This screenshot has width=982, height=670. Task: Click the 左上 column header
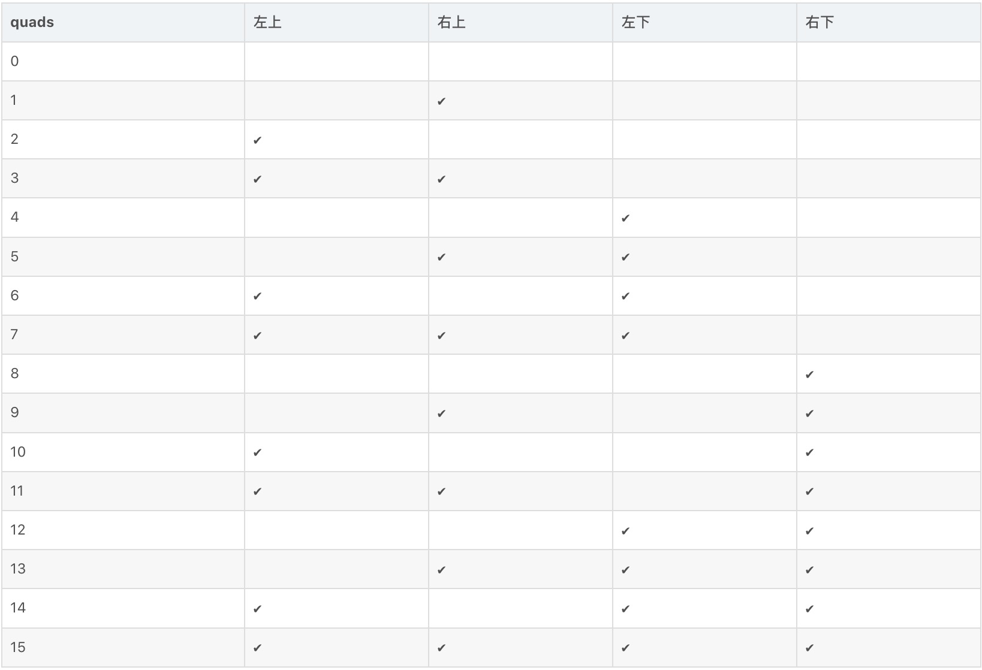(267, 23)
